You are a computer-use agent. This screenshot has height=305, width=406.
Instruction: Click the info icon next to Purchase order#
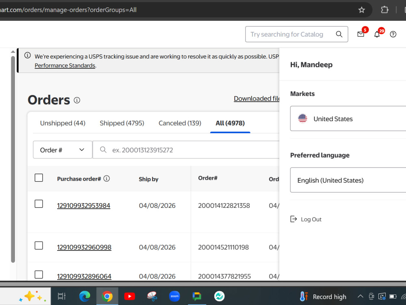click(x=107, y=179)
